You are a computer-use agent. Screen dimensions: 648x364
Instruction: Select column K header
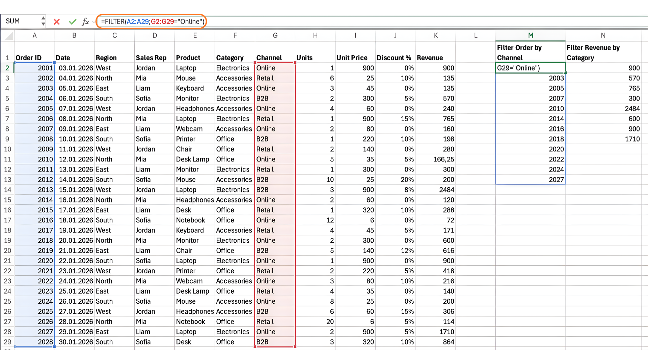click(x=435, y=35)
